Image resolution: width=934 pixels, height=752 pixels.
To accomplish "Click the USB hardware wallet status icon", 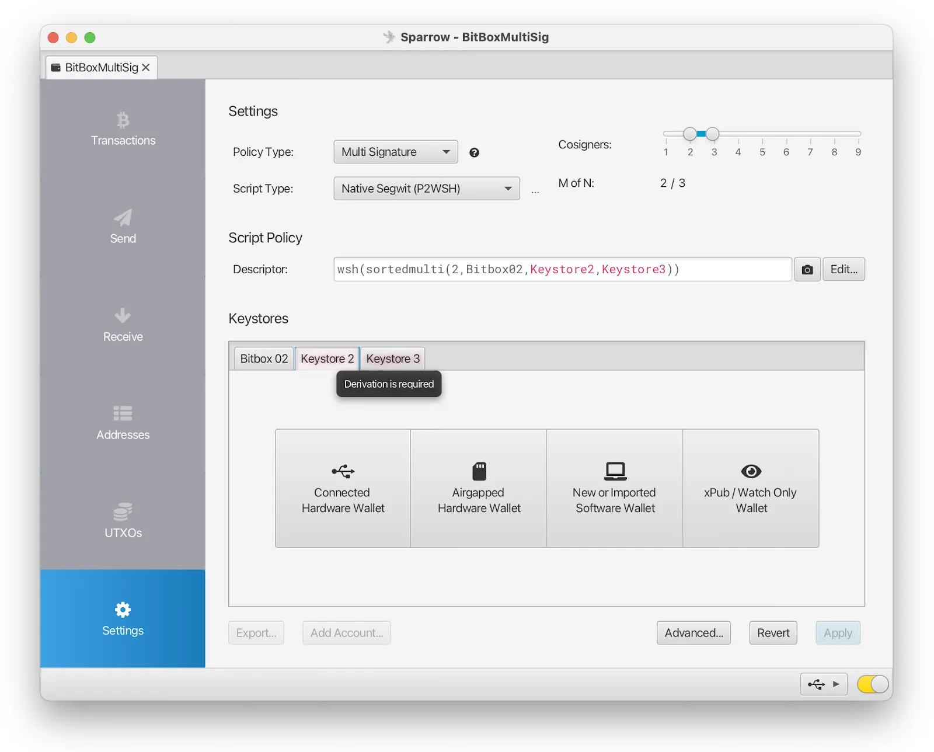I will 823,684.
